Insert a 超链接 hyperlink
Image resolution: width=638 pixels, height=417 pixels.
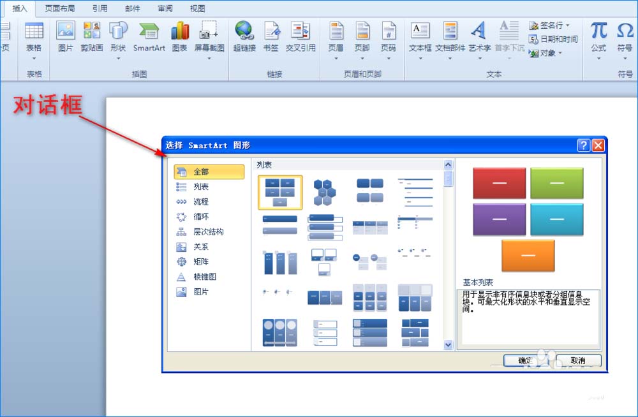click(244, 37)
